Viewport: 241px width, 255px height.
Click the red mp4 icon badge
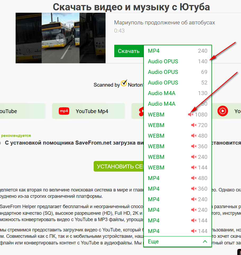tap(64, 111)
